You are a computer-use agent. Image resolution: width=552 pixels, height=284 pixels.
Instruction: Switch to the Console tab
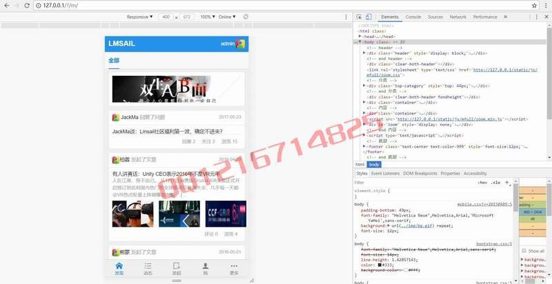coord(413,17)
